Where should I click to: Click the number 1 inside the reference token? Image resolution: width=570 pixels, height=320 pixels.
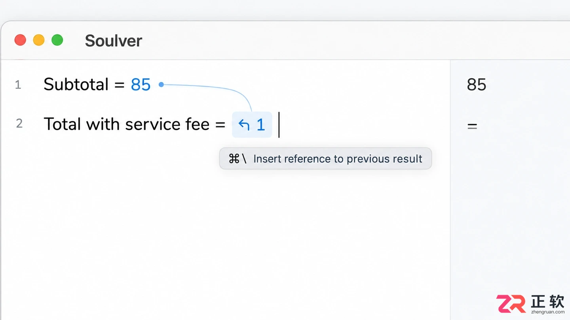pyautogui.click(x=260, y=125)
